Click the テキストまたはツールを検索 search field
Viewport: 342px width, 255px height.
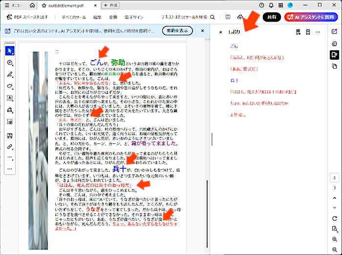point(188,17)
